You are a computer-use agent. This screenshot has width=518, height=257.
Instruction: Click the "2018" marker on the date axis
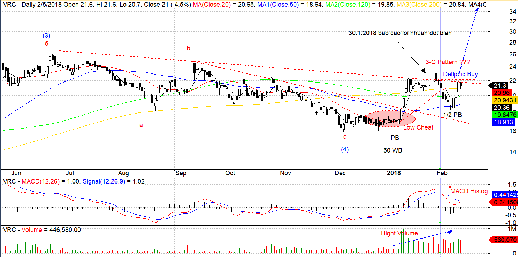394,173
